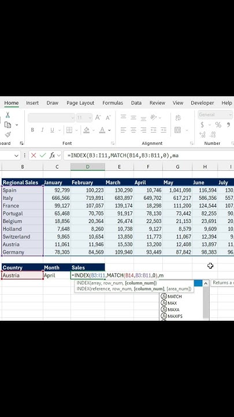
Task: Open the Draw ribbon tab
Action: (x=53, y=103)
